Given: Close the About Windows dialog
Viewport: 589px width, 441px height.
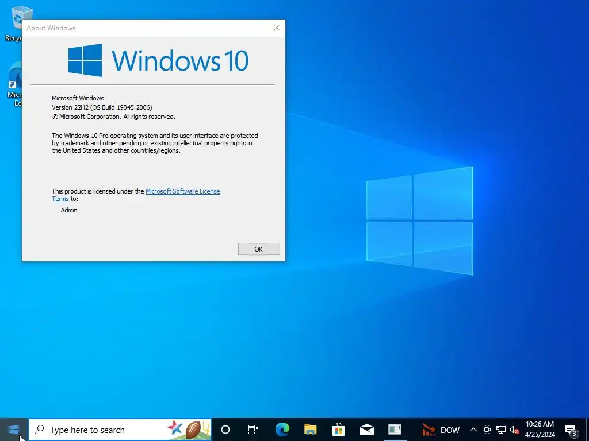Looking at the screenshot, I should (x=277, y=28).
